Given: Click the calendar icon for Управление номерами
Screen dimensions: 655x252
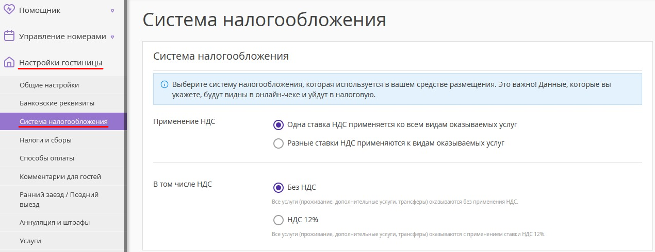Looking at the screenshot, I should [x=9, y=35].
